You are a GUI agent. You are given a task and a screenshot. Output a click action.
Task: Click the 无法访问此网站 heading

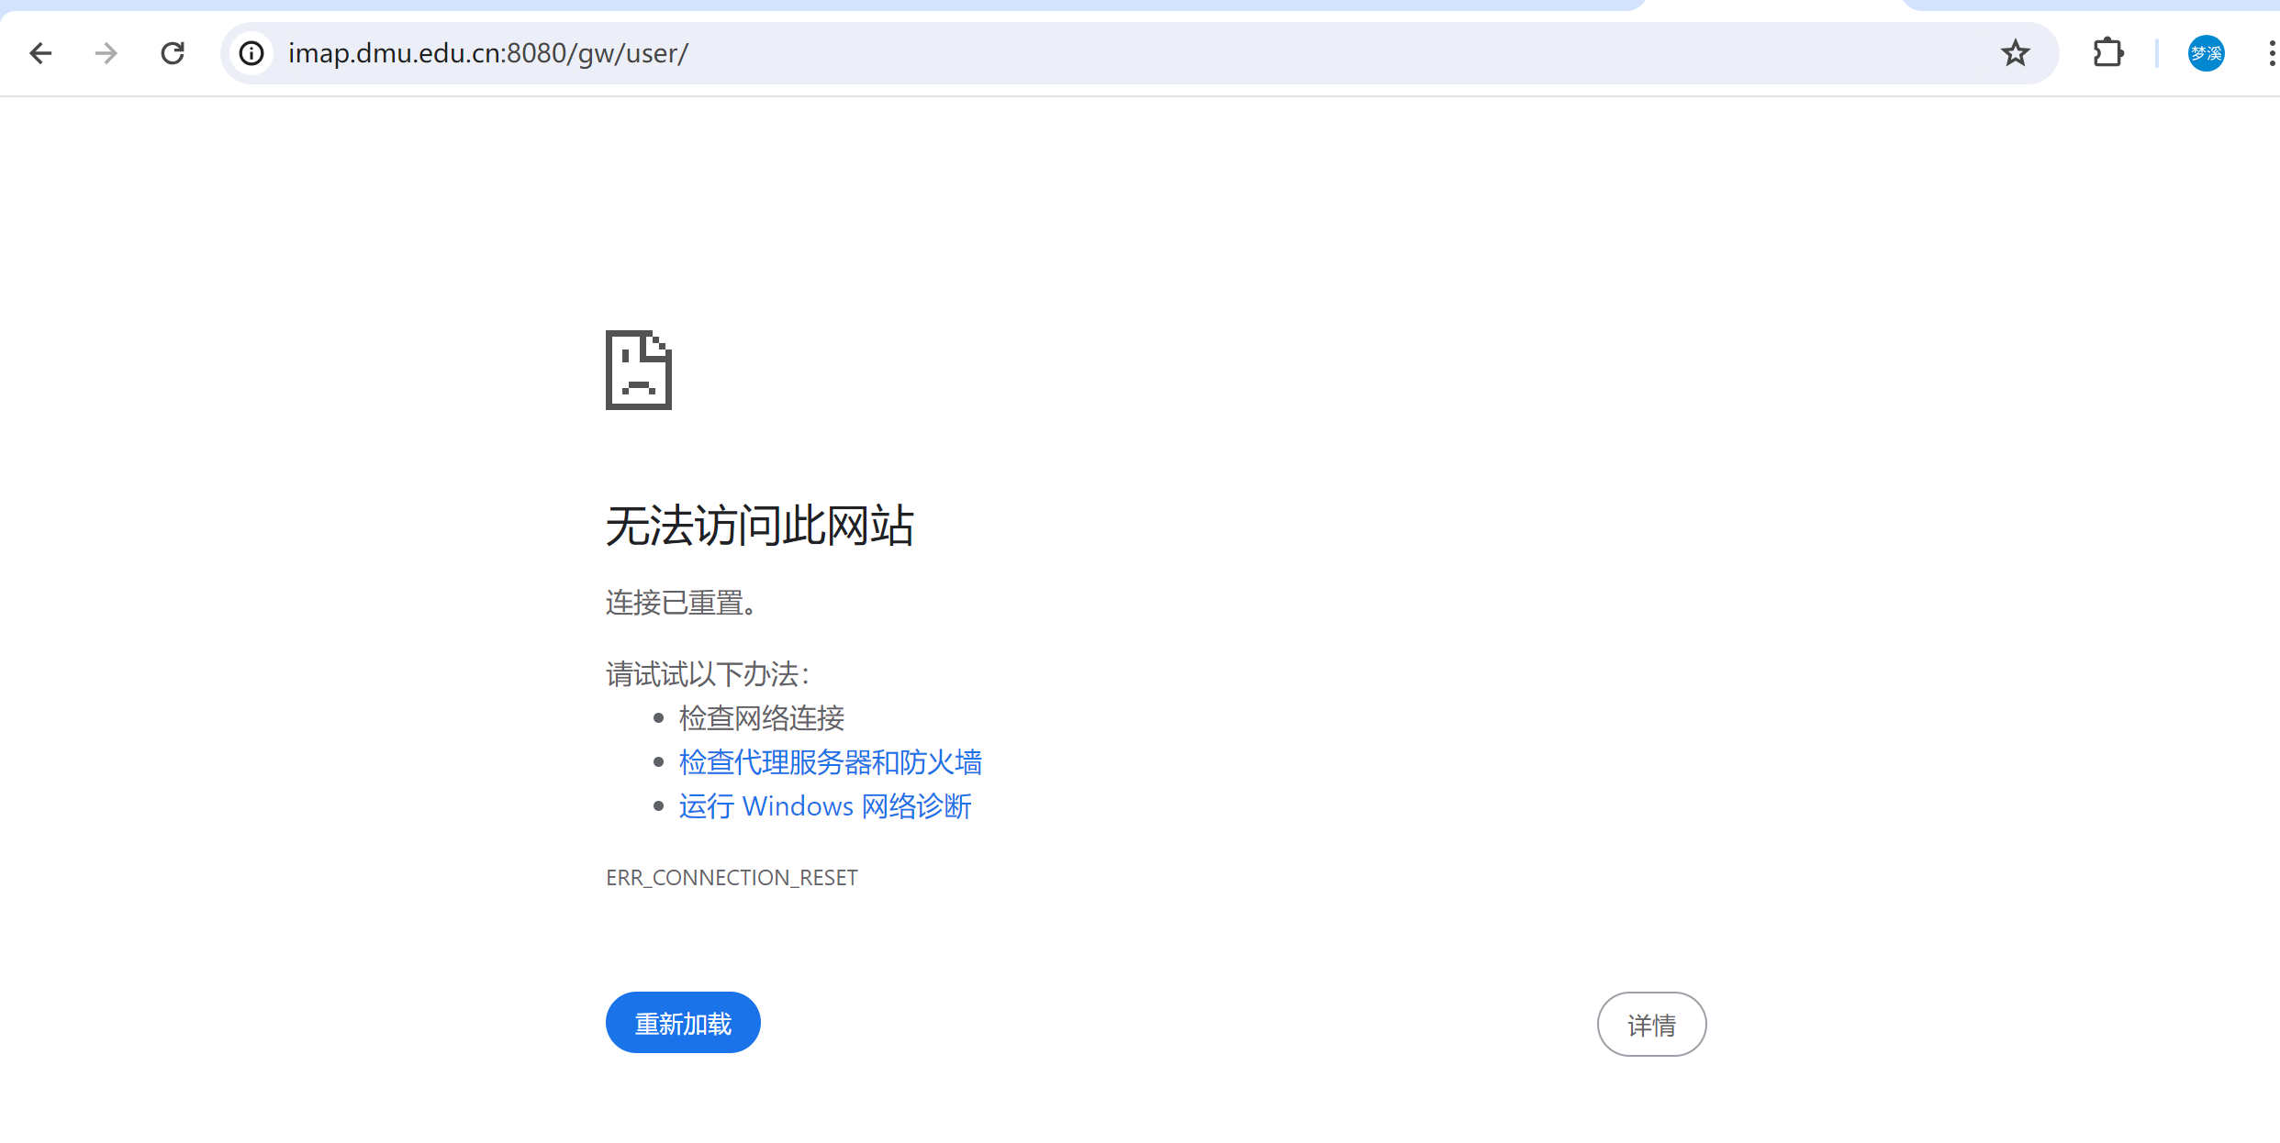pos(760,526)
